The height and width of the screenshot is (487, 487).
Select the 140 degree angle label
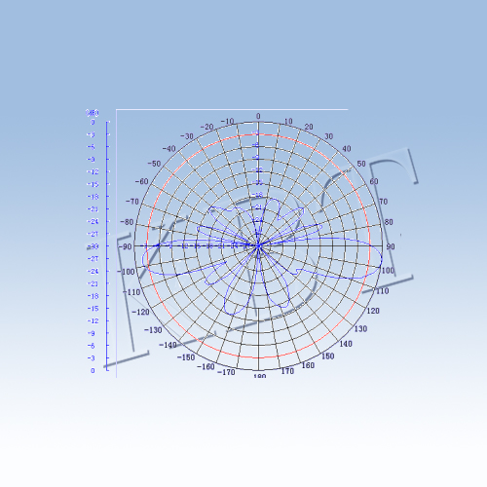click(x=346, y=344)
